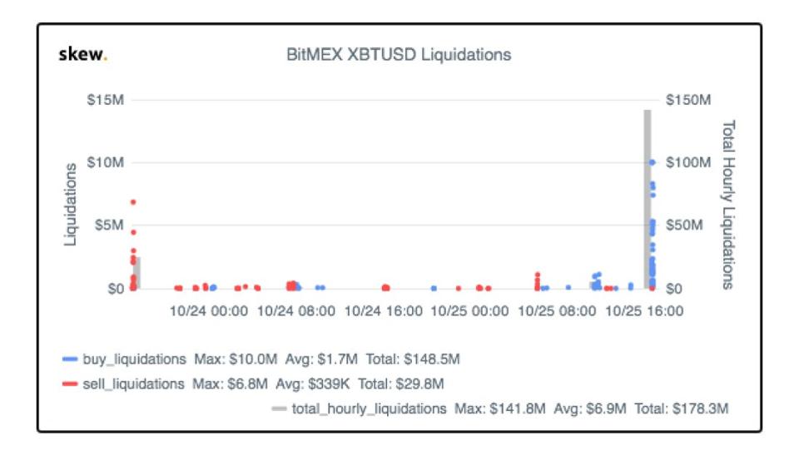
Task: Click the 10/25 00:00 time label
Action: click(469, 310)
